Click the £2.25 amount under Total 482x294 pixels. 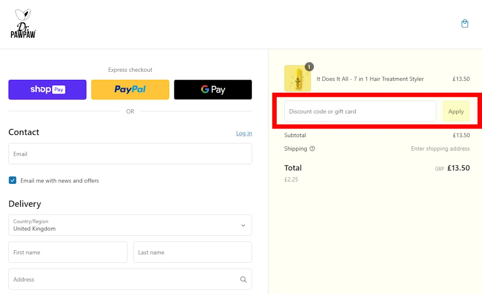click(291, 179)
